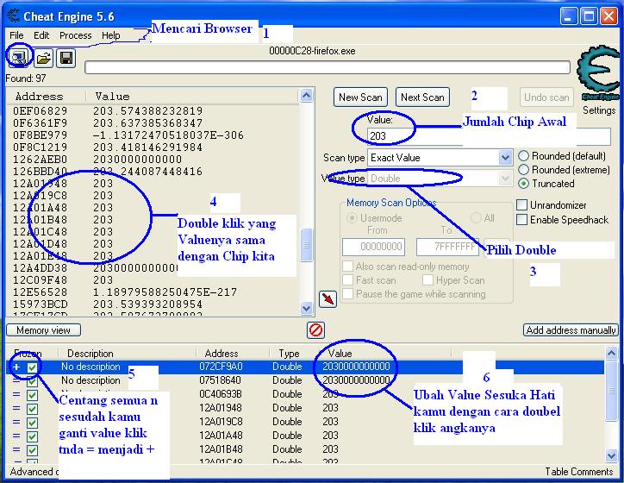Click the To address field
The width and height of the screenshot is (624, 483).
tap(447, 247)
